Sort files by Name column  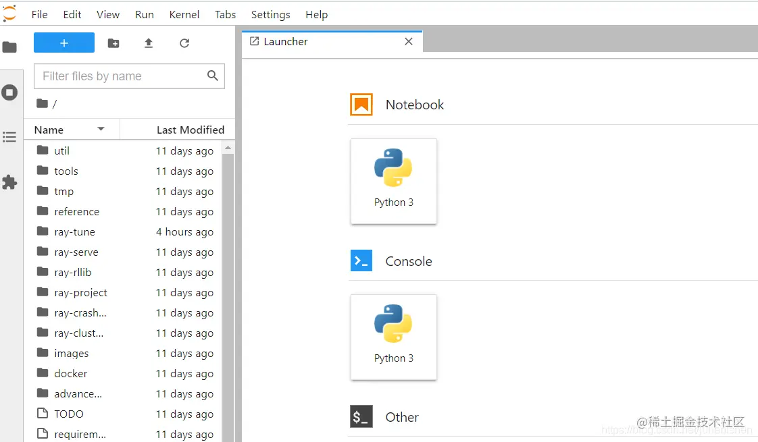(71, 130)
